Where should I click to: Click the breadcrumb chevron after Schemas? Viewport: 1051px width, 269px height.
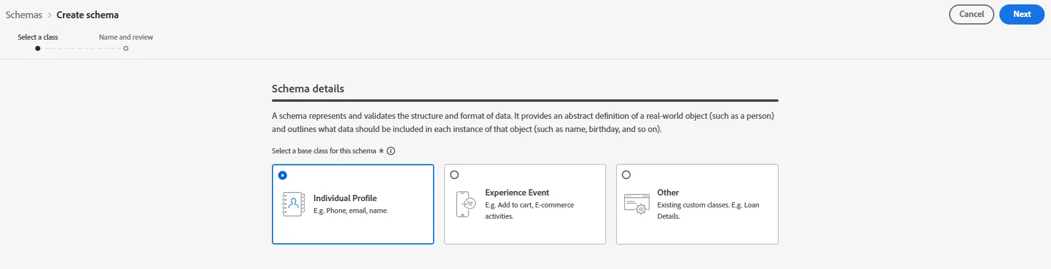50,15
